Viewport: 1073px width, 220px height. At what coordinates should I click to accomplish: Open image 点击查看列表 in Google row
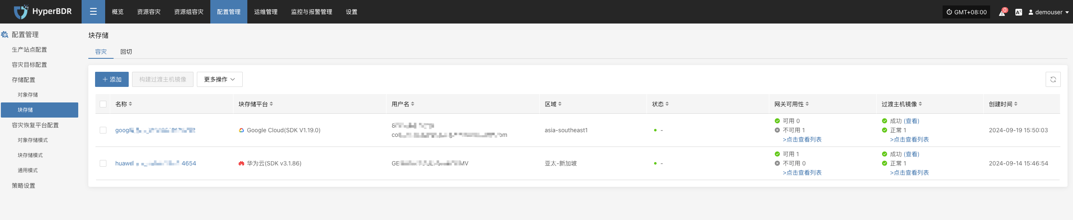click(909, 139)
